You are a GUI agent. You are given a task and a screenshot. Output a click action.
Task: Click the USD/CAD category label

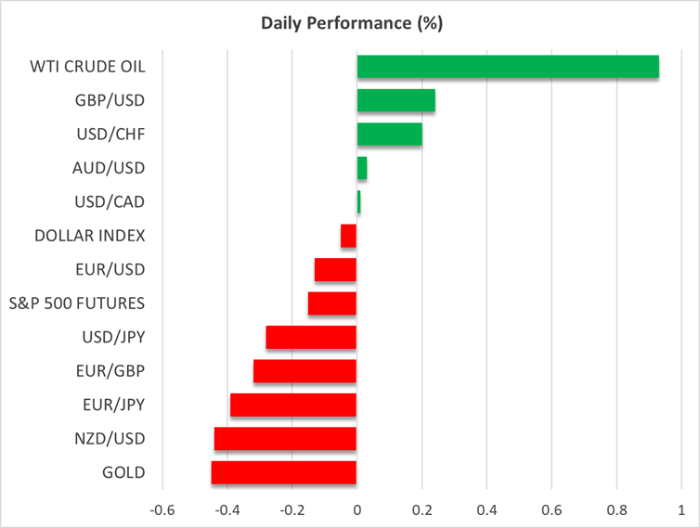click(x=110, y=201)
